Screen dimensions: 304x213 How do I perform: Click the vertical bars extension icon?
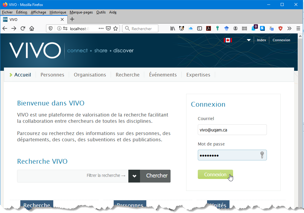coord(244,28)
